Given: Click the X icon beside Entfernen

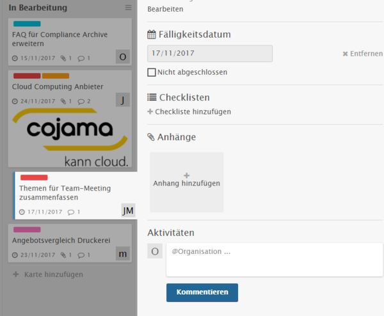Looking at the screenshot, I should coord(346,54).
